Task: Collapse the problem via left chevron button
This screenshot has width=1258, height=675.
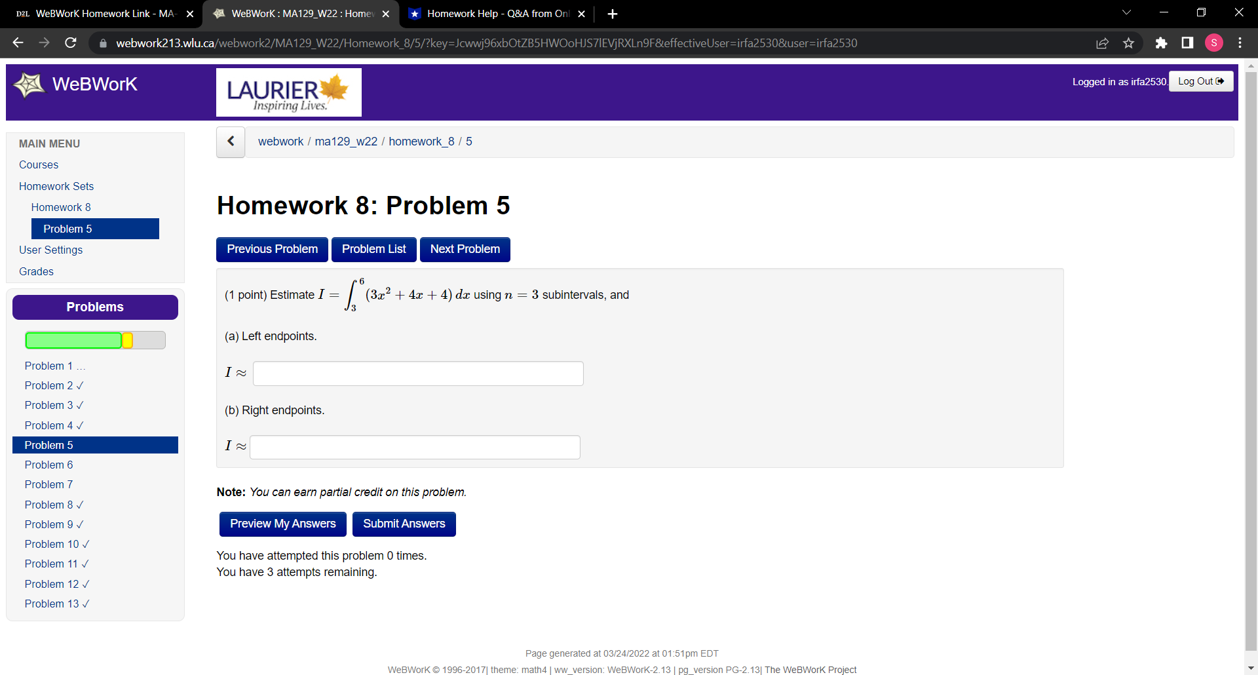Action: [230, 142]
